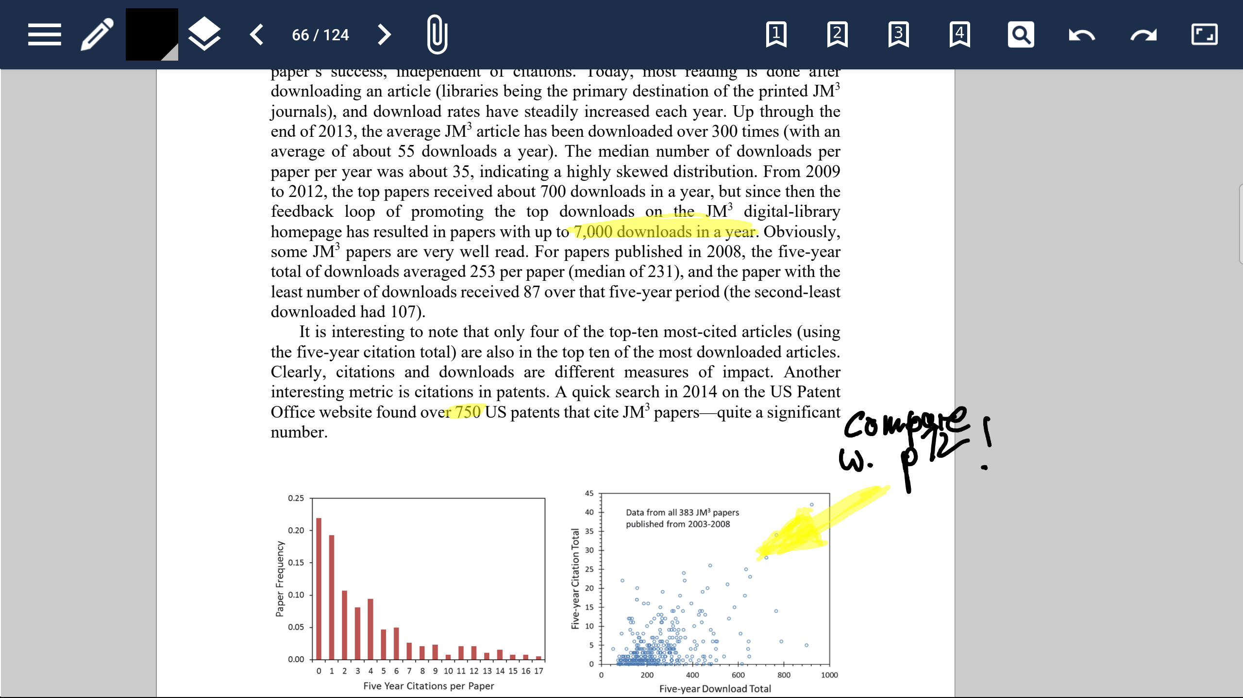Open the hamburger navigation menu
Screen dimensions: 1243x698
(x=44, y=34)
